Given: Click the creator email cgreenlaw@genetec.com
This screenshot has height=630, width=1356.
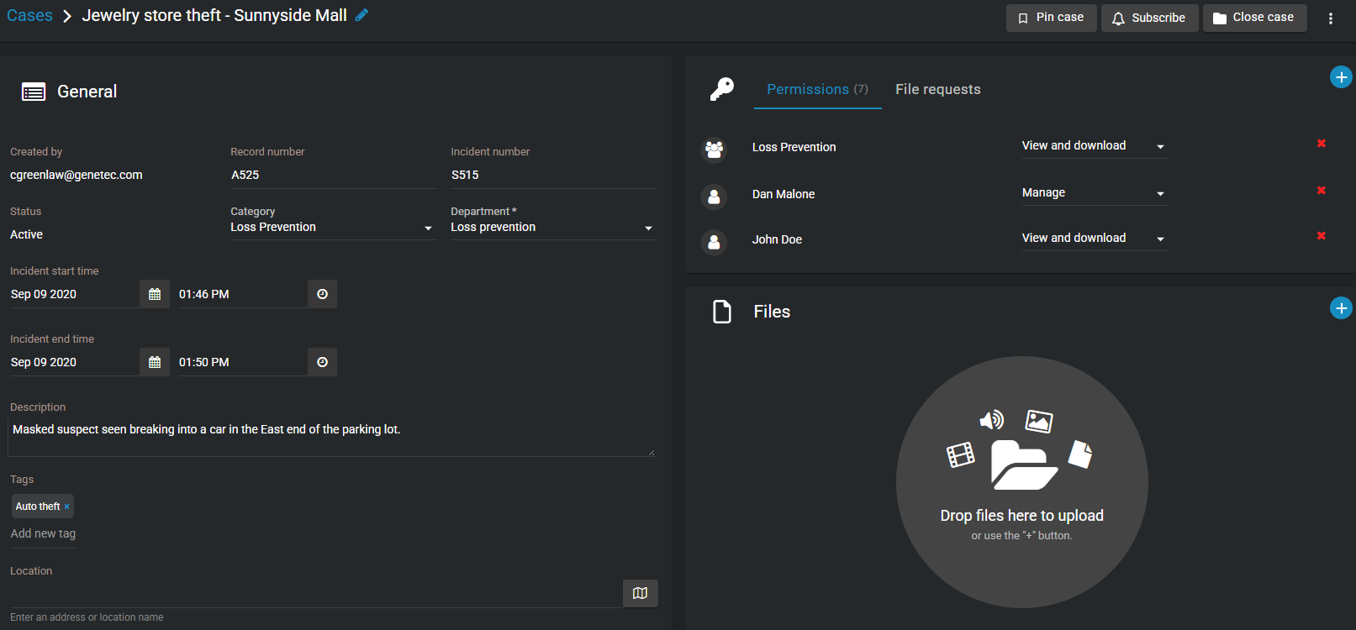Looking at the screenshot, I should [77, 176].
